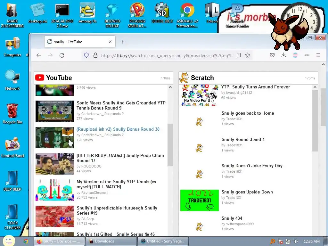Image resolution: width=328 pixels, height=246 pixels.
Task: Open Snully Round 3 and 4 project
Action: pos(243,140)
